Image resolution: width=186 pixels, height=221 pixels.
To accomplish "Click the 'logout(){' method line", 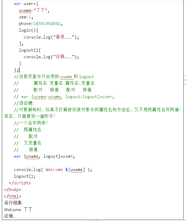I will [x=30, y=50].
